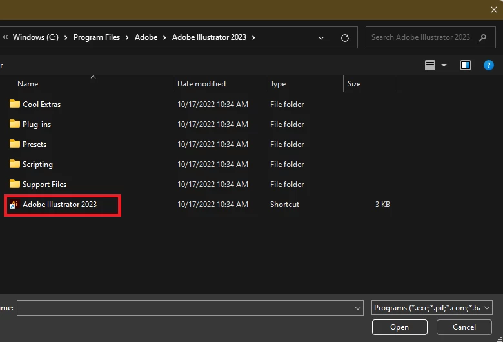Select the Scripting folder icon
Viewport: 503px width, 342px height.
pos(14,164)
